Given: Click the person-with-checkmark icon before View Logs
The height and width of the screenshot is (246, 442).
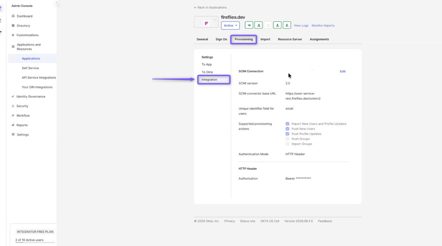Looking at the screenshot, I should [287, 25].
